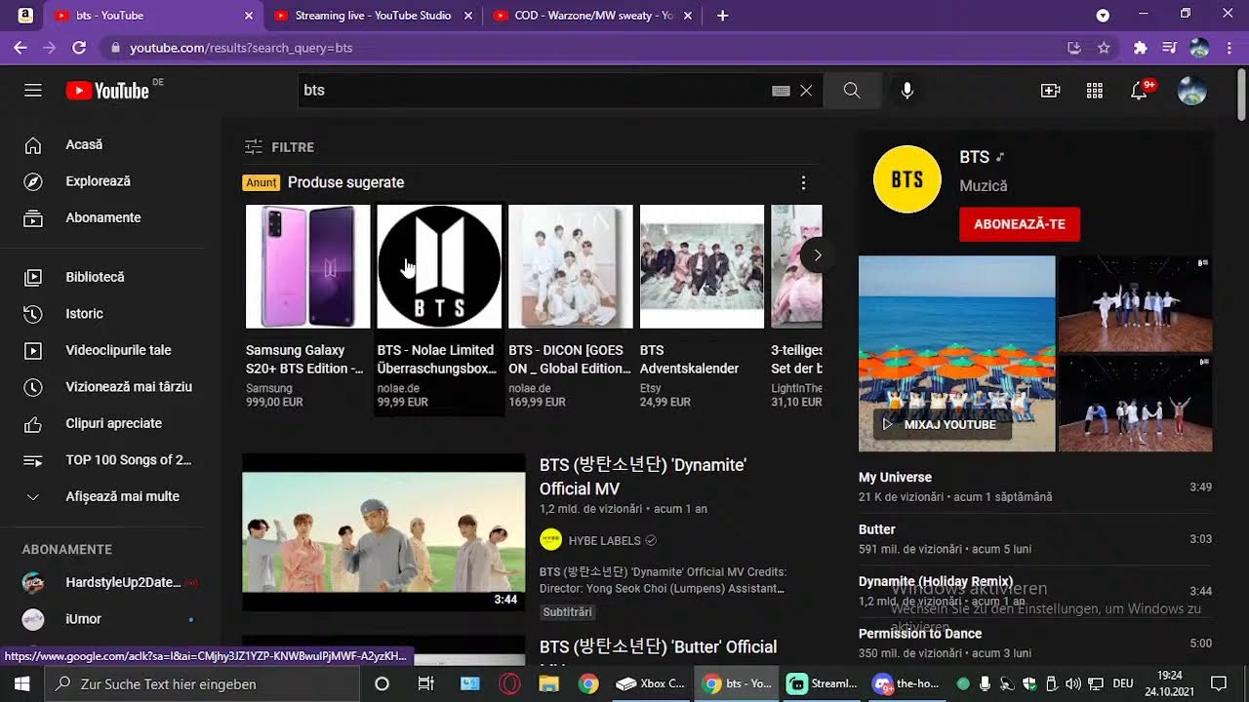
Task: Open BTS Adventskalender product from Etsy
Action: tap(702, 307)
